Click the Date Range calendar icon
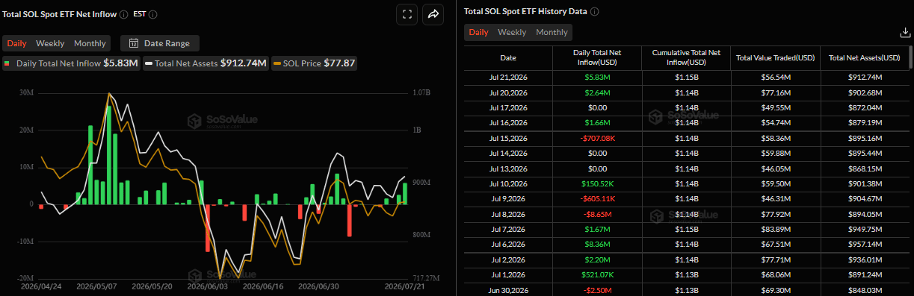This screenshot has width=914, height=296. (134, 43)
